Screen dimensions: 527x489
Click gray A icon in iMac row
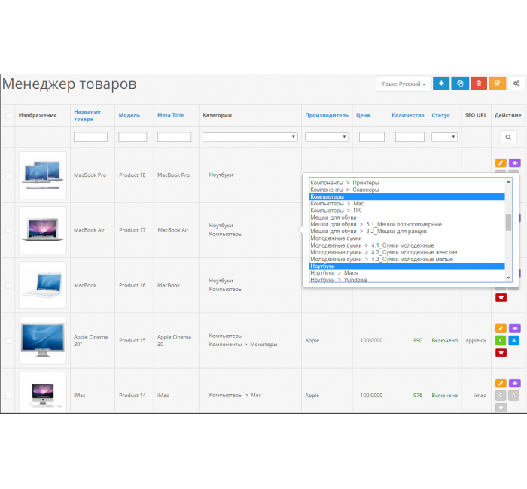coord(514,395)
